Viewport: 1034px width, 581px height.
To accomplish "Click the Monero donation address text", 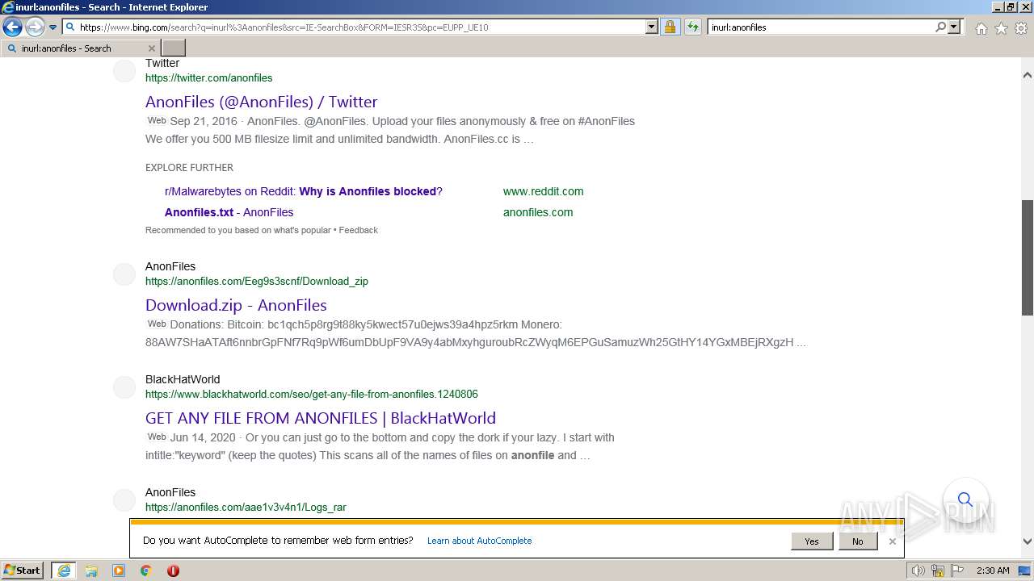I will (x=469, y=342).
